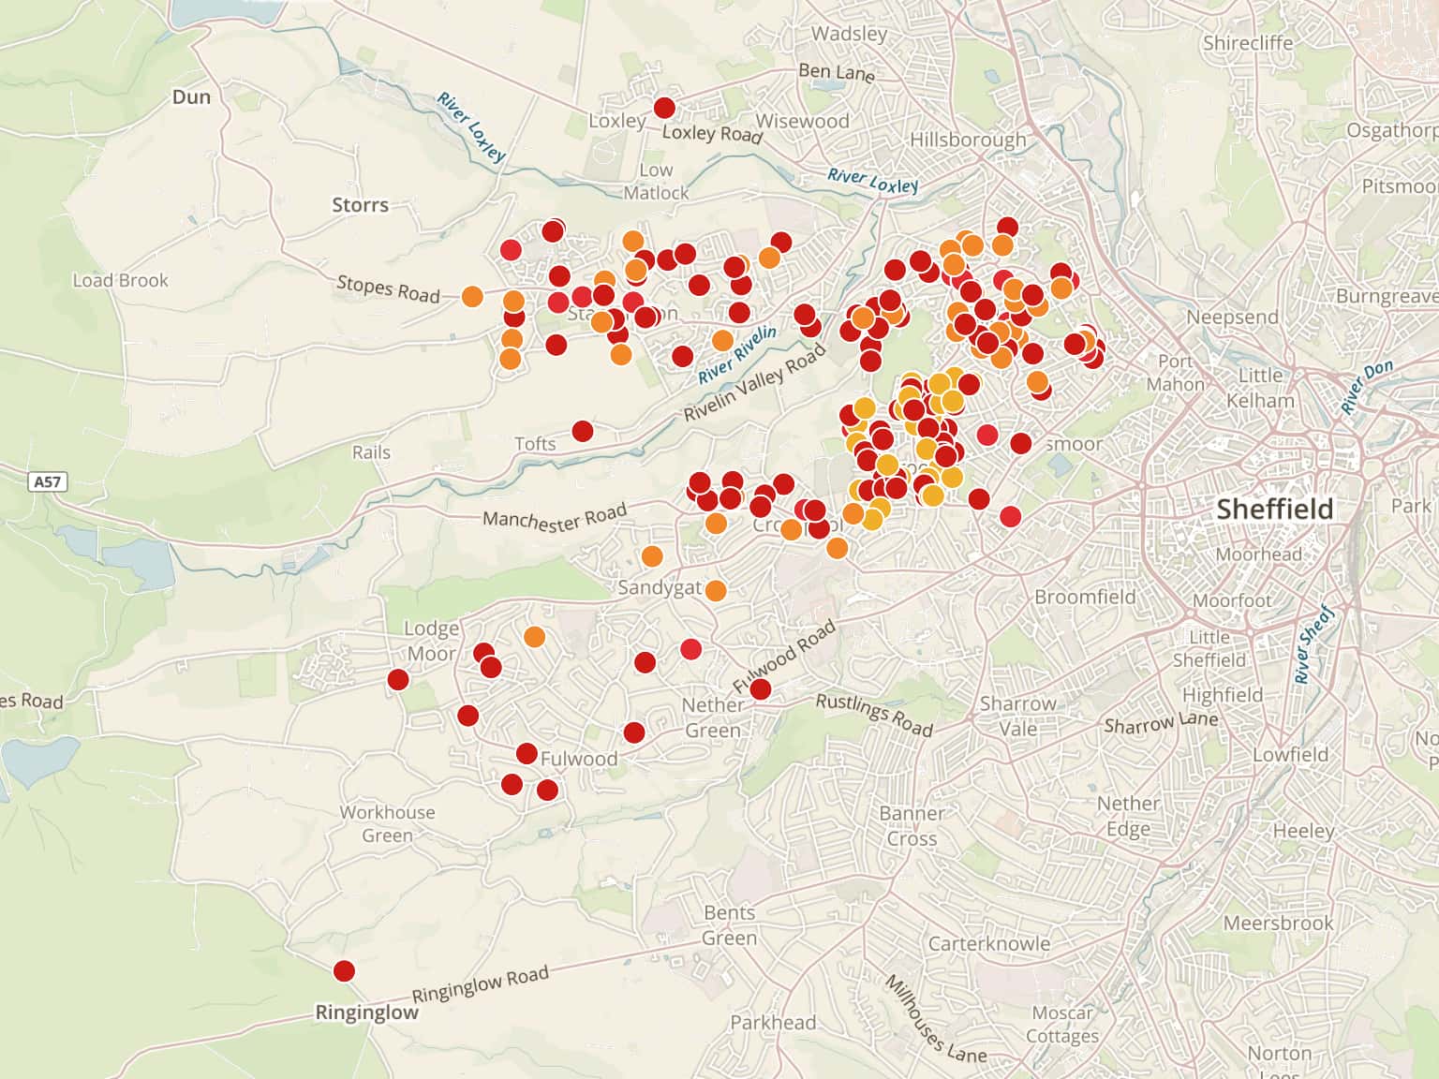1439x1079 pixels.
Task: Click the red marker beside Loxley
Action: coord(664,108)
